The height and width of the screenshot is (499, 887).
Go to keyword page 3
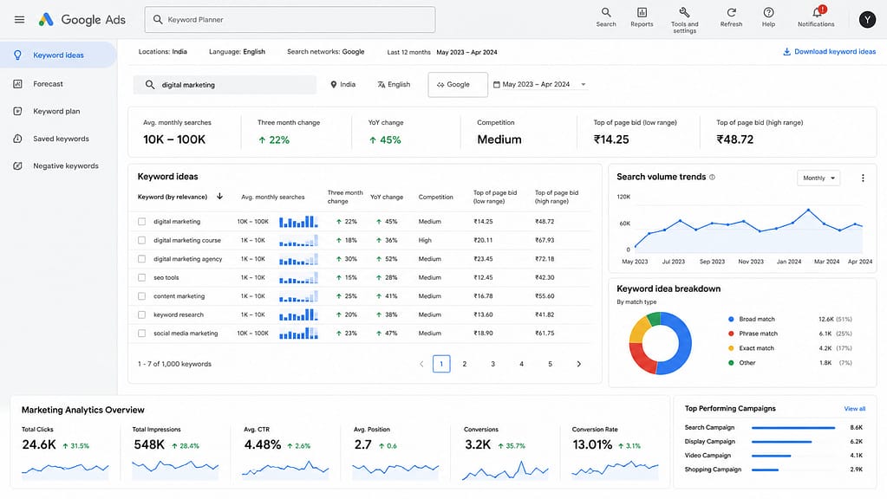[x=492, y=364]
